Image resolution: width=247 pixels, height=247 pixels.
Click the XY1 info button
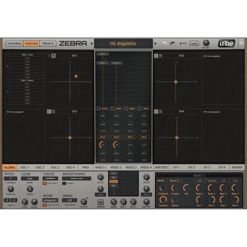(49, 56)
